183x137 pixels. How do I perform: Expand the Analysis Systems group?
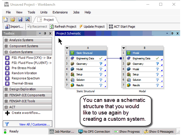(x=6, y=40)
